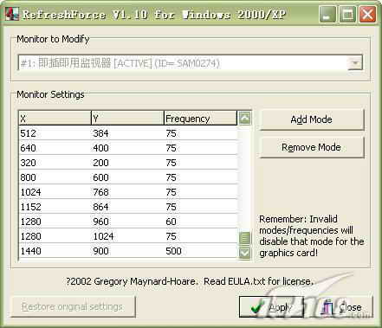This screenshot has height=328, width=382.
Task: Click scroll up arrow of modes list
Action: pyautogui.click(x=244, y=118)
